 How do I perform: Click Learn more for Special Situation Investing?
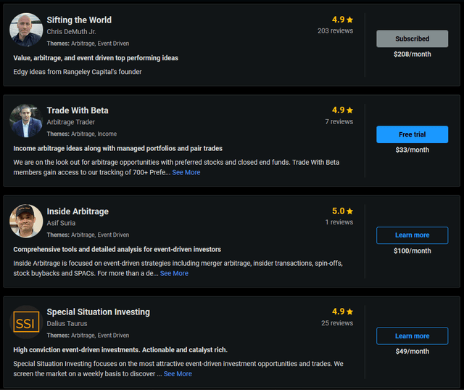412,336
